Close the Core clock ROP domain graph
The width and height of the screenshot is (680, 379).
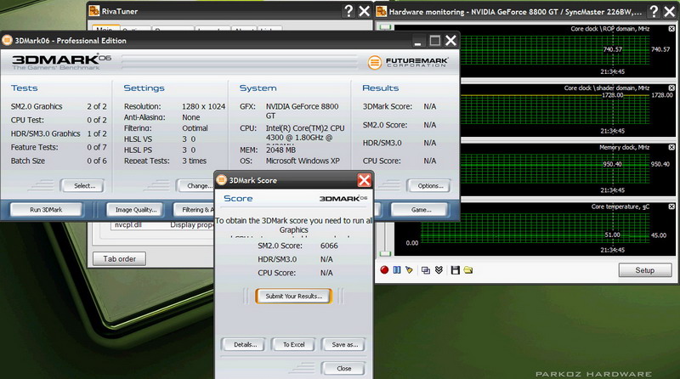pos(671,29)
